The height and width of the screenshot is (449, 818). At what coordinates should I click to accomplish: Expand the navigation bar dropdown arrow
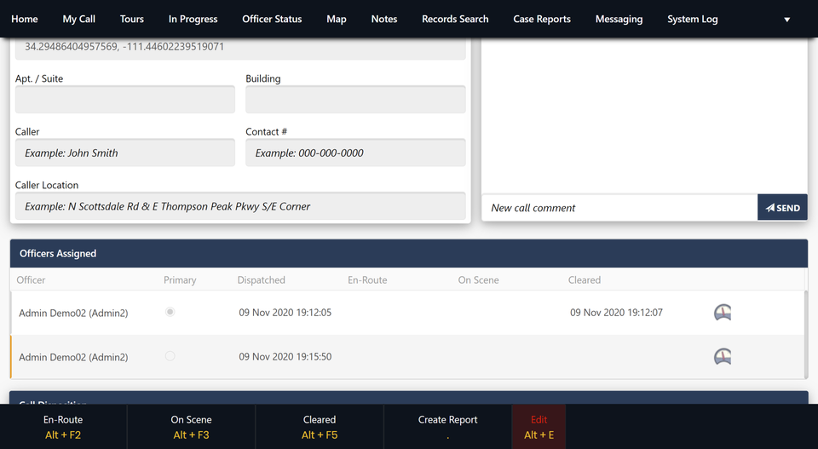(x=786, y=20)
